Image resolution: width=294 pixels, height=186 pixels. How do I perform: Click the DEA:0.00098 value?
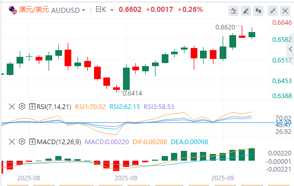[190, 142]
